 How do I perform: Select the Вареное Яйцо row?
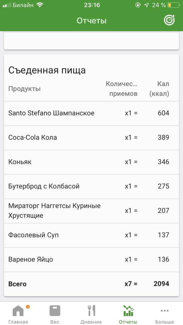(91, 259)
